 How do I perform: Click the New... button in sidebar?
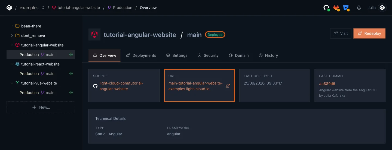pyautogui.click(x=41, y=107)
